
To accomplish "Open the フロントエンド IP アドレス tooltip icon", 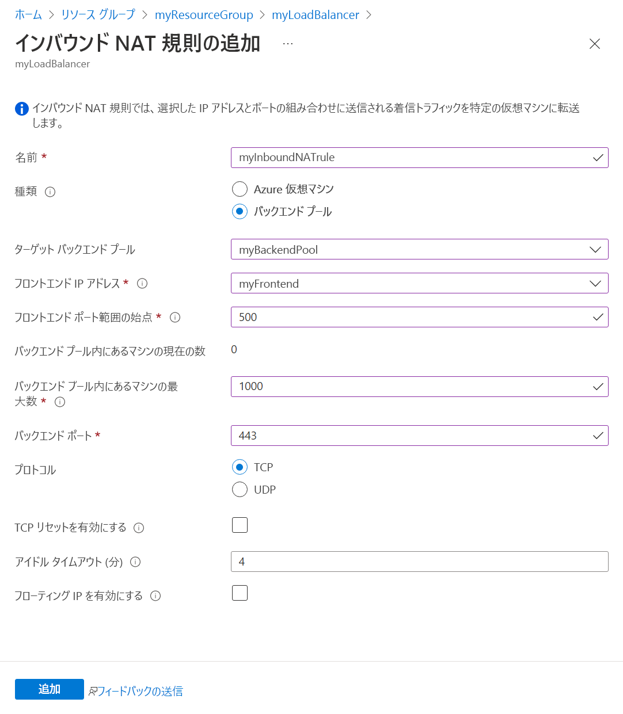I will tap(142, 283).
